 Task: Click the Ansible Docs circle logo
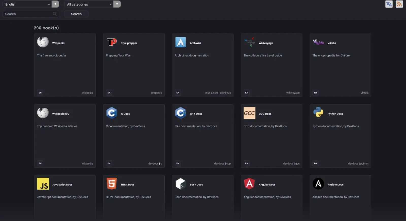pyautogui.click(x=318, y=184)
